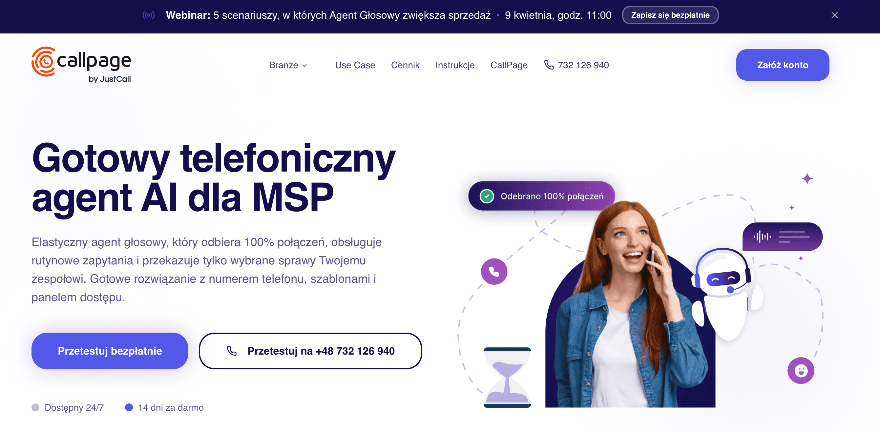
Task: Click the purple phone circle icon
Action: tap(494, 272)
